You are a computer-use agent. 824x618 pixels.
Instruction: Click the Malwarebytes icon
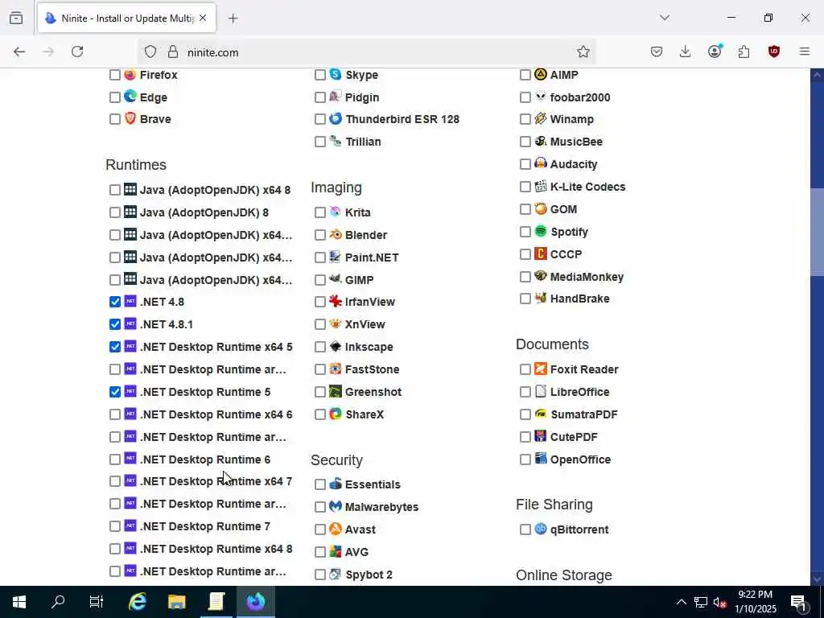[336, 507]
